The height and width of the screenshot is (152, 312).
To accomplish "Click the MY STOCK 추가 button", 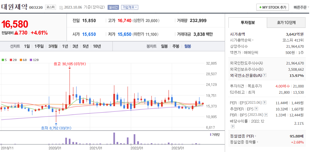I will 273,7.
